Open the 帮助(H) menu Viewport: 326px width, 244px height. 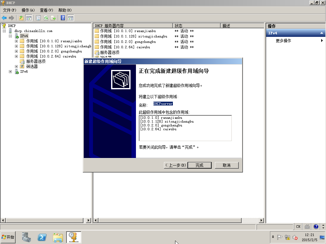(65, 10)
